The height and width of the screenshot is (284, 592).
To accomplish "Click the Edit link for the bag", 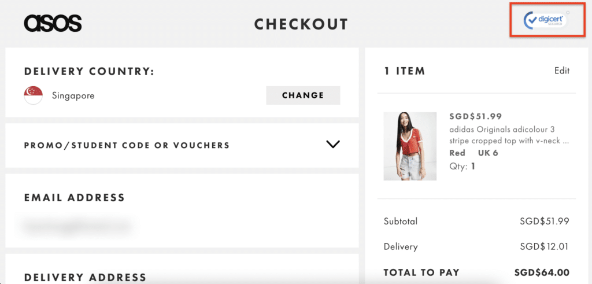I will point(562,71).
